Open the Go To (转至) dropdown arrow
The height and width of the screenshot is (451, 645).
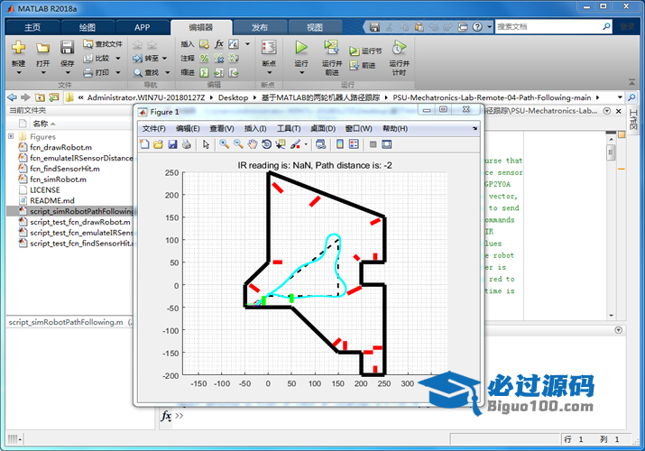point(165,59)
